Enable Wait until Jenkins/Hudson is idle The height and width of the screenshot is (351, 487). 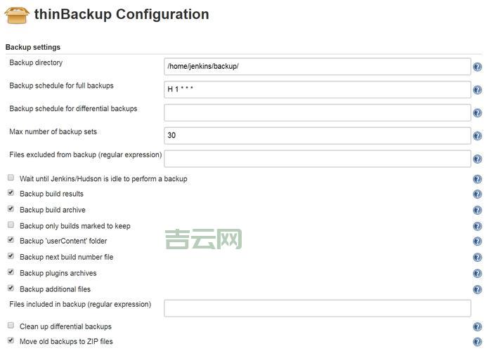click(11, 178)
